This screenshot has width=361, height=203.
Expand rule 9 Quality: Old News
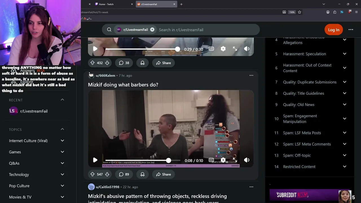345,105
